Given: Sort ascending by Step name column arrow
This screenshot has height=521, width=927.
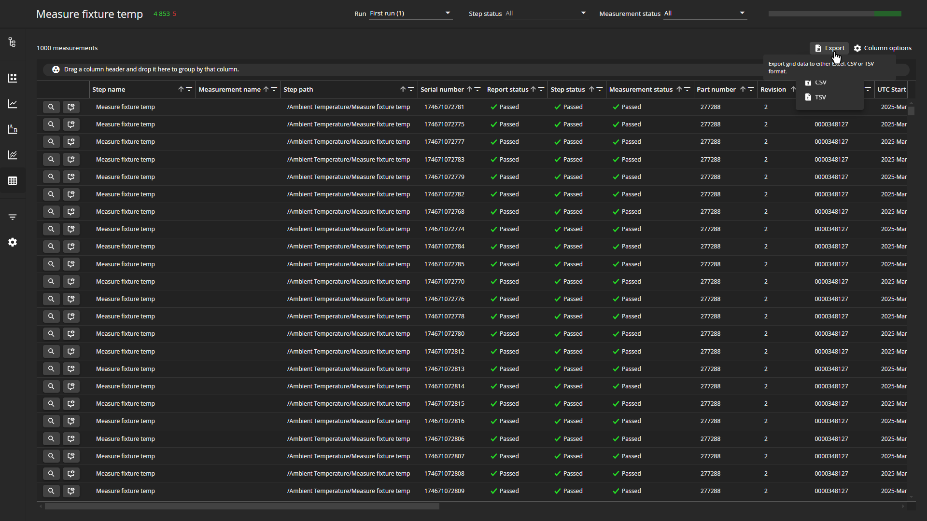Looking at the screenshot, I should pyautogui.click(x=181, y=89).
